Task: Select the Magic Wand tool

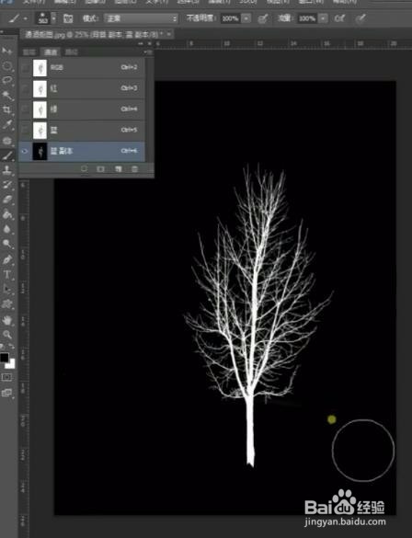Action: pos(6,95)
